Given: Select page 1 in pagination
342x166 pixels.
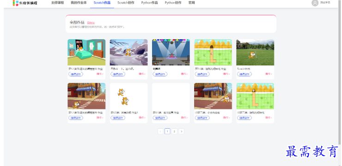Looking at the screenshot, I should click(x=167, y=131).
